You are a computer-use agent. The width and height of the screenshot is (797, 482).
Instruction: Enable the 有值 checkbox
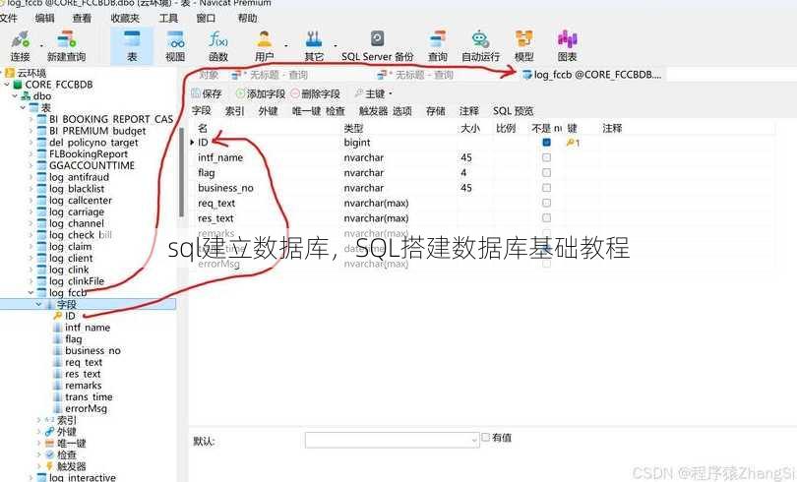click(485, 438)
